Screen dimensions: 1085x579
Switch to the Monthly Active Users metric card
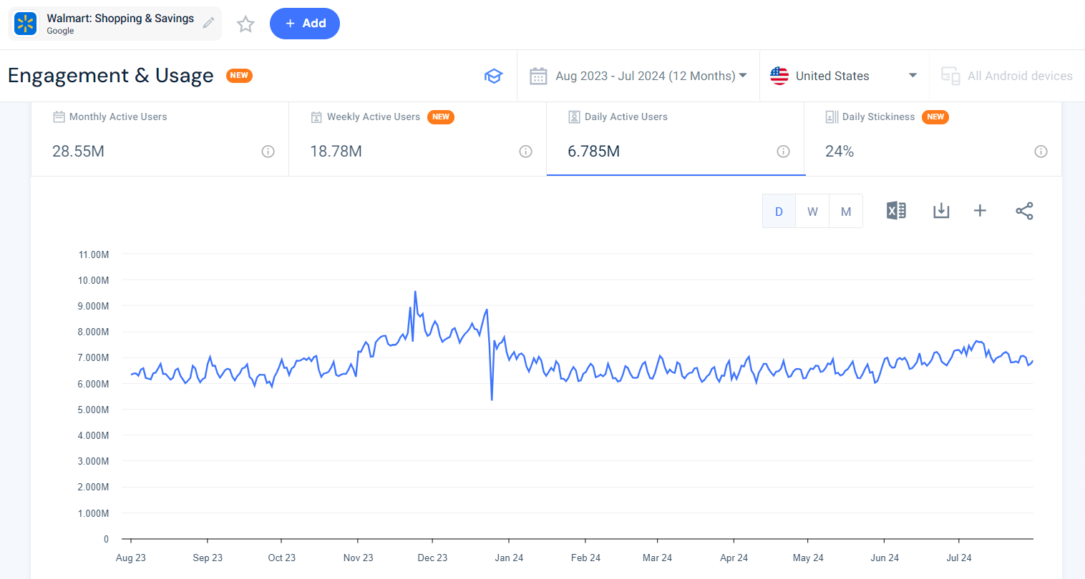157,139
